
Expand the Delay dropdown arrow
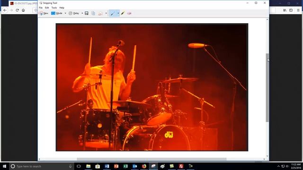point(82,13)
